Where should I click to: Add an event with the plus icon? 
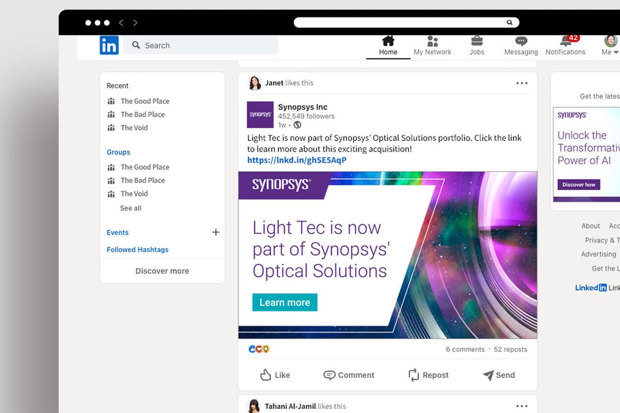point(216,232)
